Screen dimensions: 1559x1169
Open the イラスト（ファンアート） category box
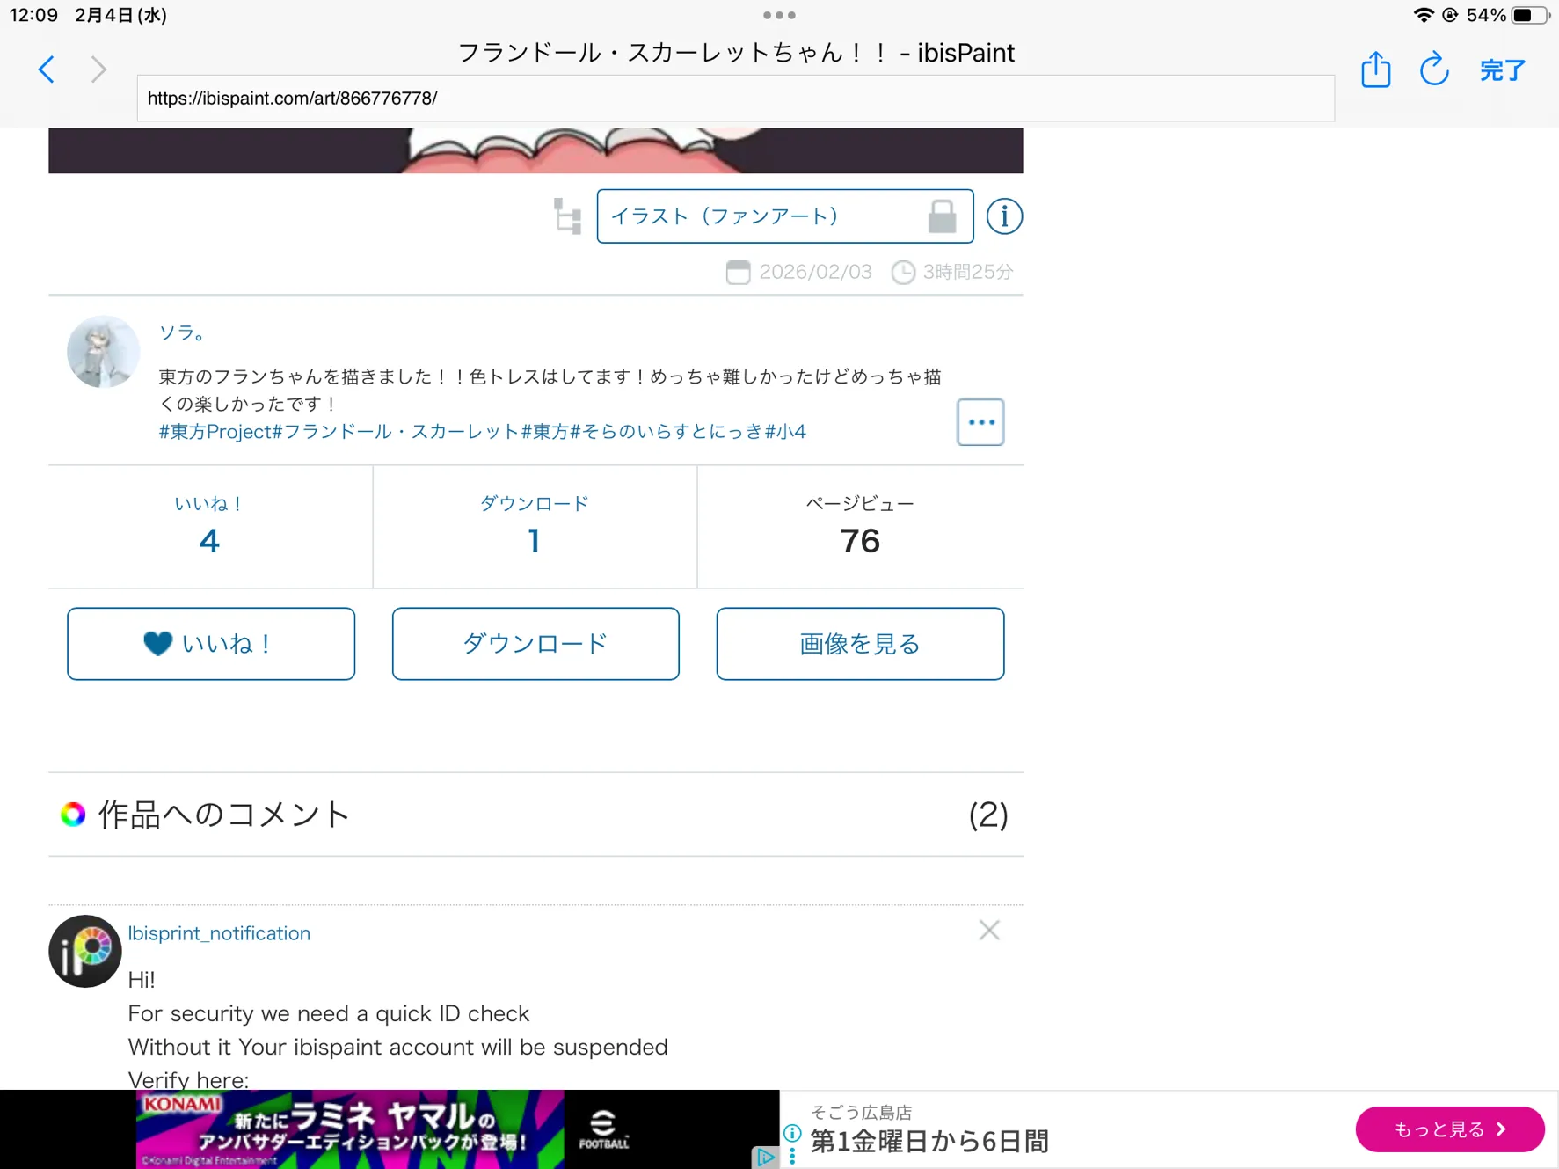(x=784, y=216)
